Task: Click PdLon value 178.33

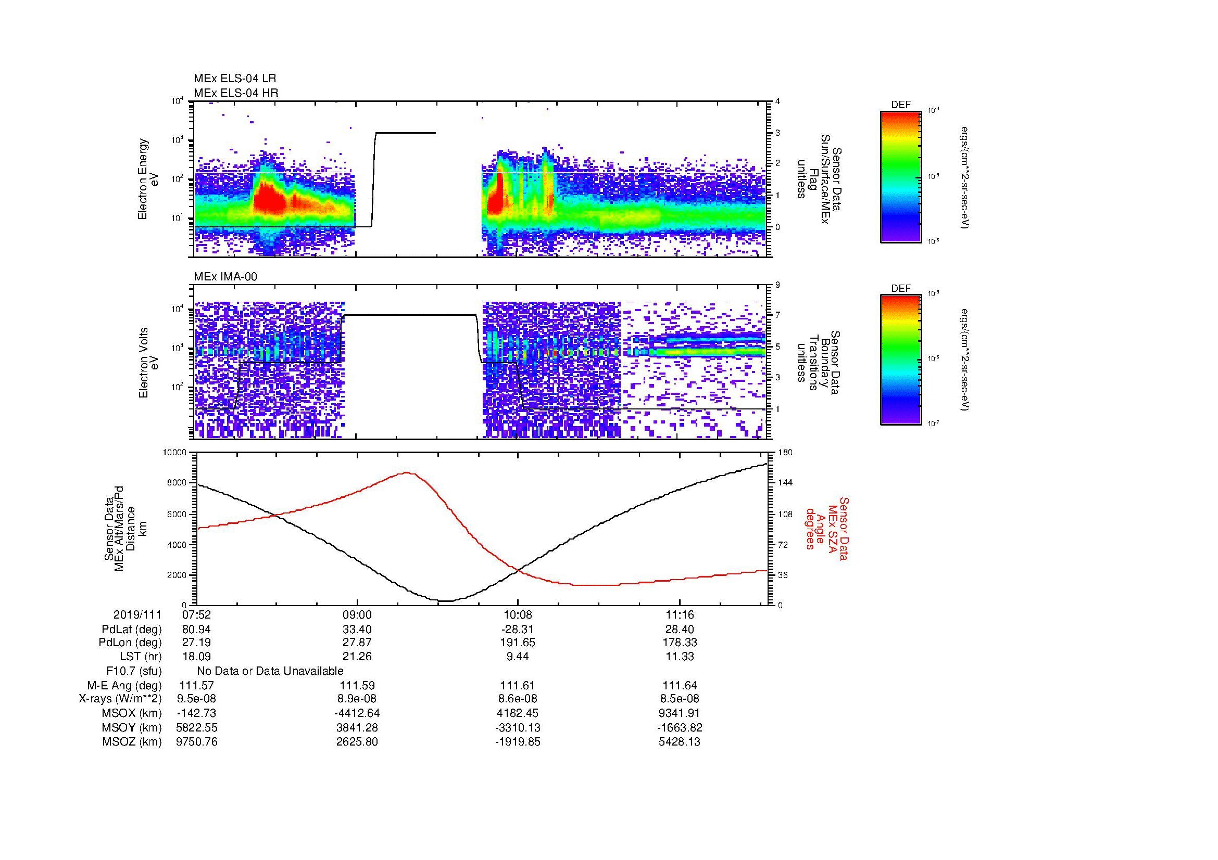Action: pyautogui.click(x=680, y=643)
